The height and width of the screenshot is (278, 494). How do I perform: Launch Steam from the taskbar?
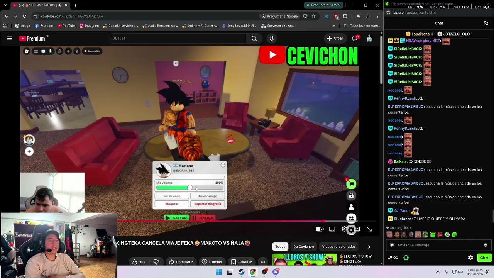[x=241, y=272]
